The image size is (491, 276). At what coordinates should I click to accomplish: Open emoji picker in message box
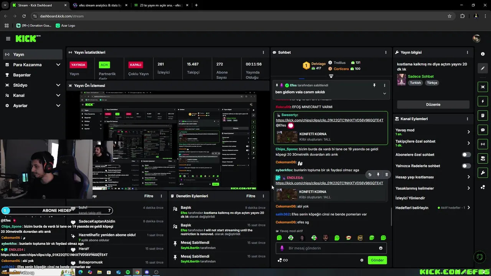tap(381, 248)
